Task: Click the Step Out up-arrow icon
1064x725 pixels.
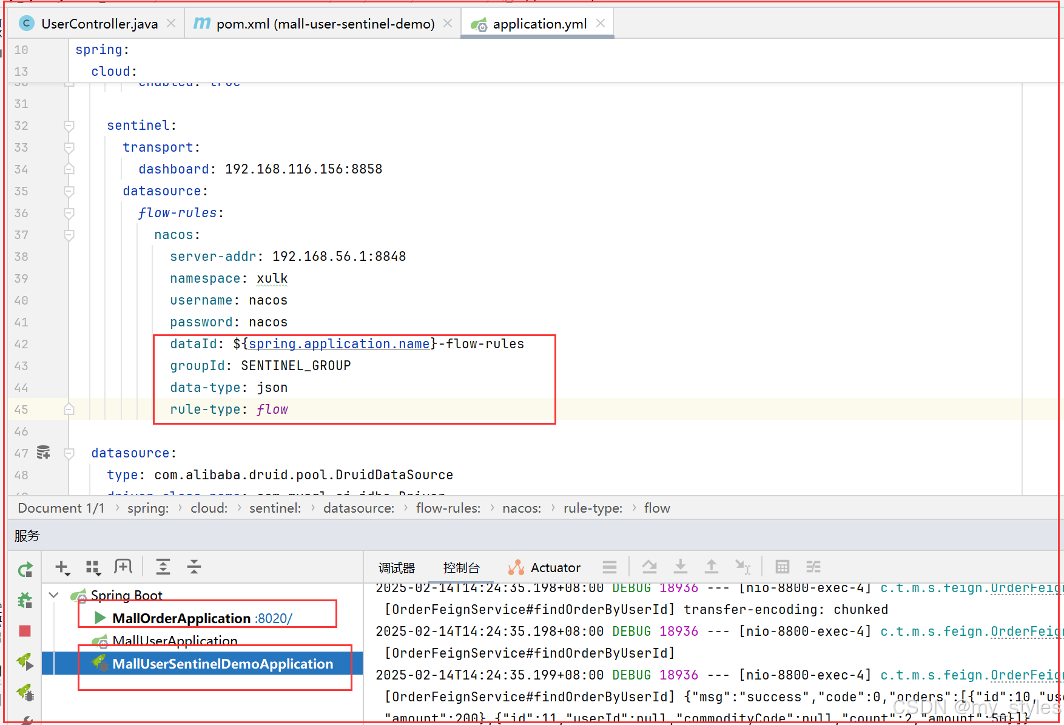Action: [712, 567]
